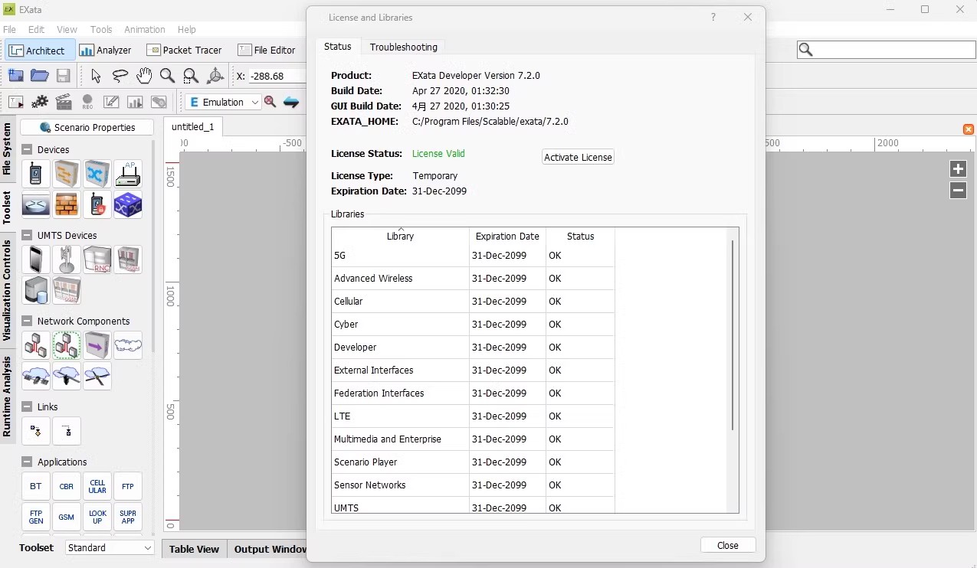Select the green dashed subnet component
Image resolution: width=977 pixels, height=568 pixels.
(x=67, y=345)
